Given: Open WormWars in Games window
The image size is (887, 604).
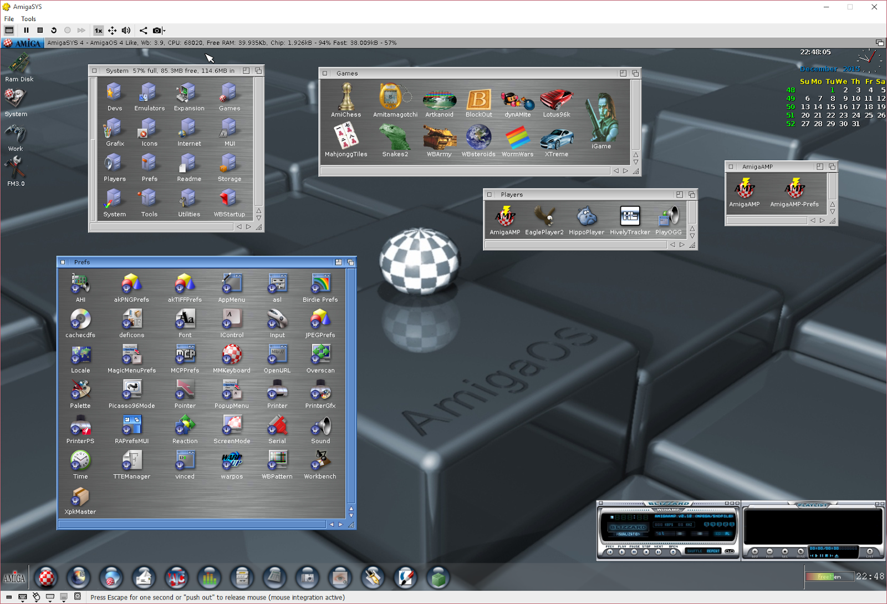Looking at the screenshot, I should [x=517, y=140].
